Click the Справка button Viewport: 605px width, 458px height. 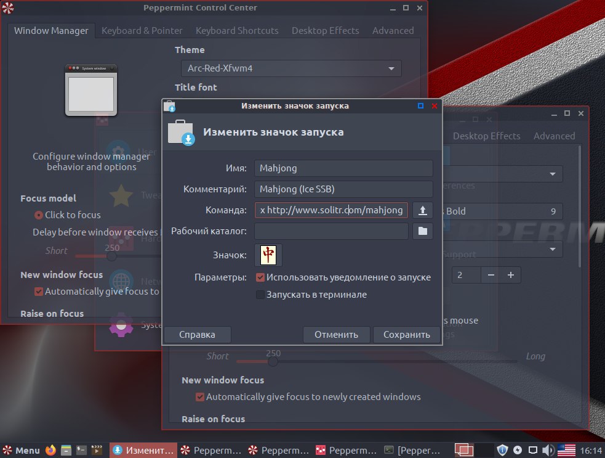pos(197,334)
